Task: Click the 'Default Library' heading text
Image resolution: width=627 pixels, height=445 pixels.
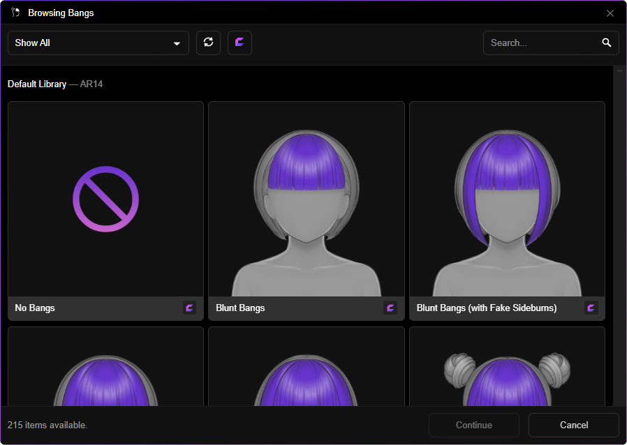Action: coord(37,84)
